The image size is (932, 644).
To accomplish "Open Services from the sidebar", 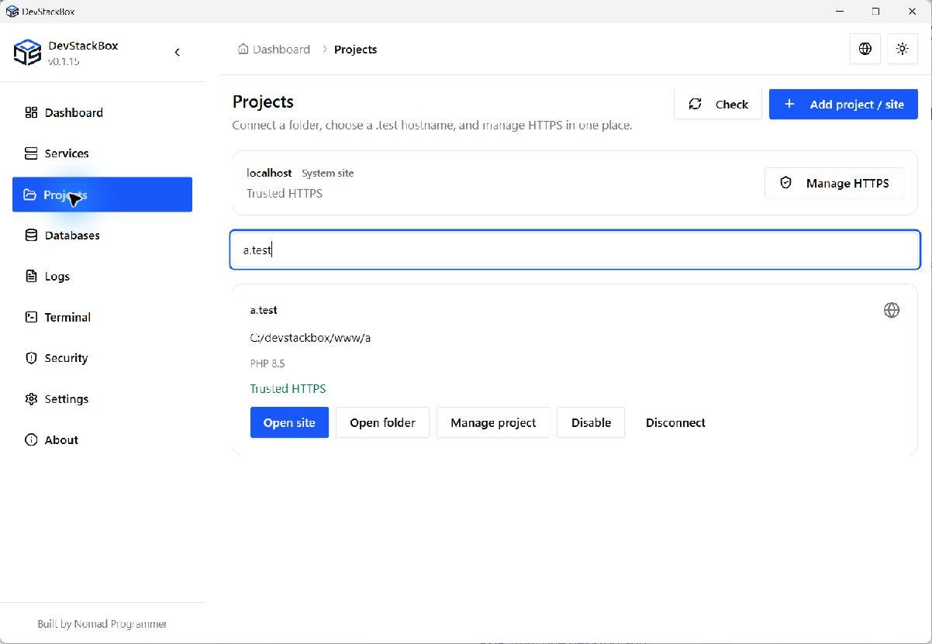I will click(x=102, y=153).
